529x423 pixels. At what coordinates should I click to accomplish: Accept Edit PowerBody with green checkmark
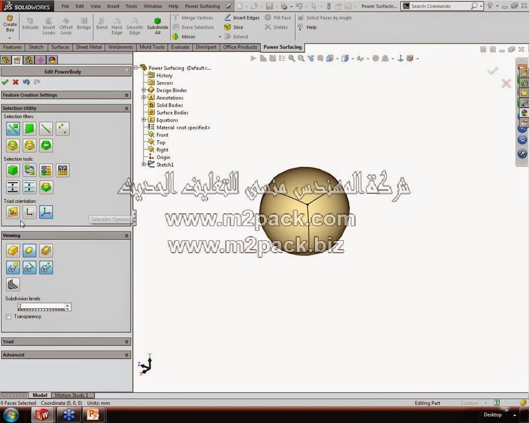[x=5, y=82]
